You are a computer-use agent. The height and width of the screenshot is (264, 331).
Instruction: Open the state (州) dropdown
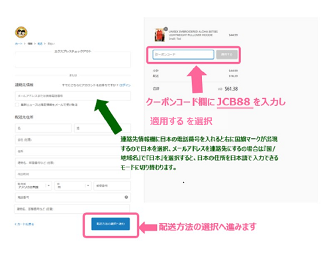[73, 186]
